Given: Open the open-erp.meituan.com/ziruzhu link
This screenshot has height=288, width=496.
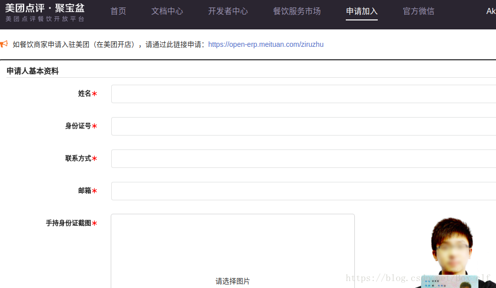Looking at the screenshot, I should click(x=265, y=44).
